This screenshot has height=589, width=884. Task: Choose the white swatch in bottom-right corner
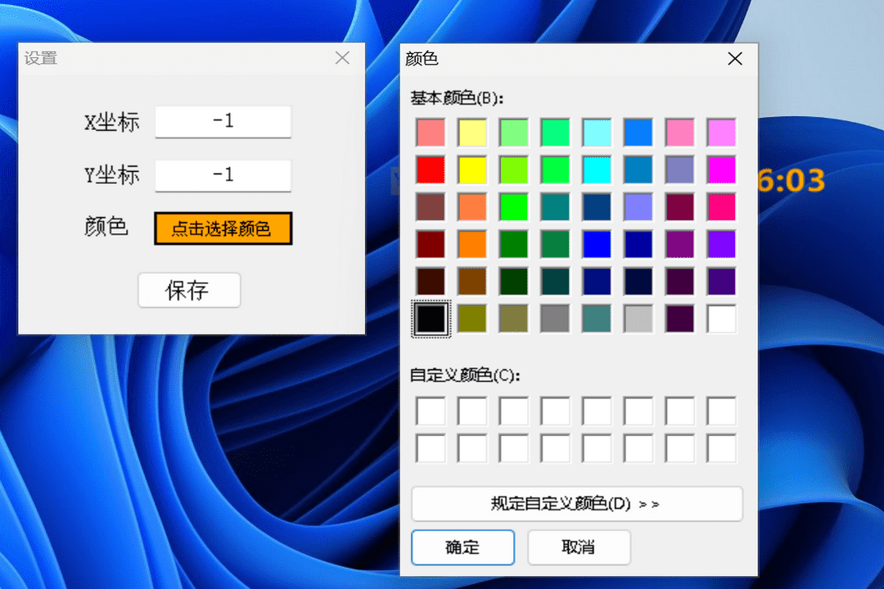tap(721, 318)
